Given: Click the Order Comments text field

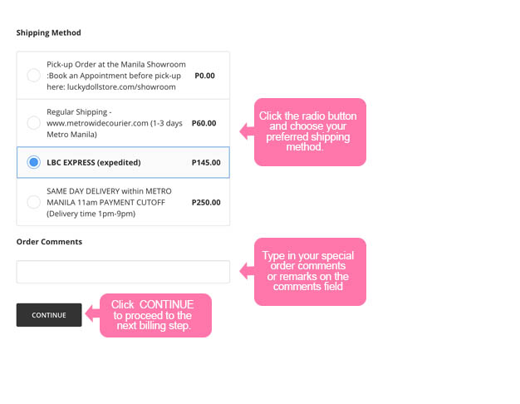Looking at the screenshot, I should pos(123,272).
